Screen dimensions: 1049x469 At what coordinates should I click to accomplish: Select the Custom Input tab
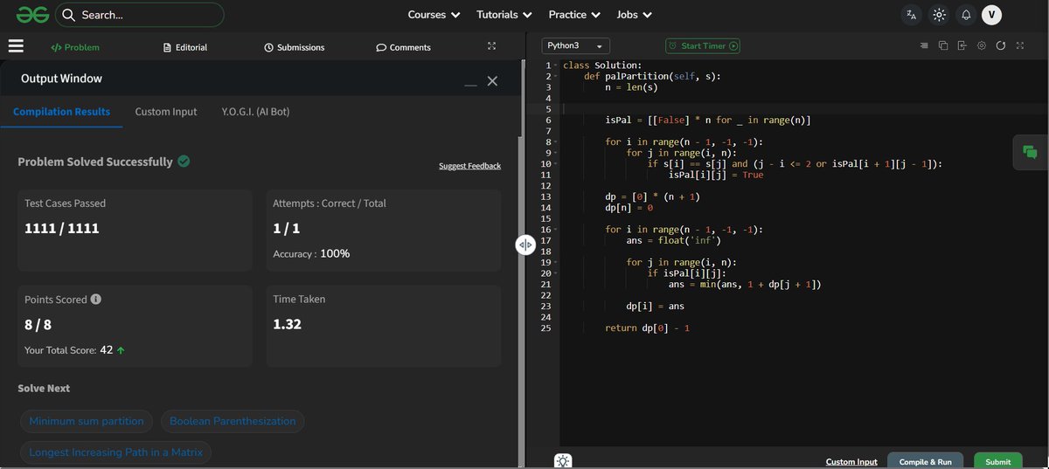tap(166, 112)
